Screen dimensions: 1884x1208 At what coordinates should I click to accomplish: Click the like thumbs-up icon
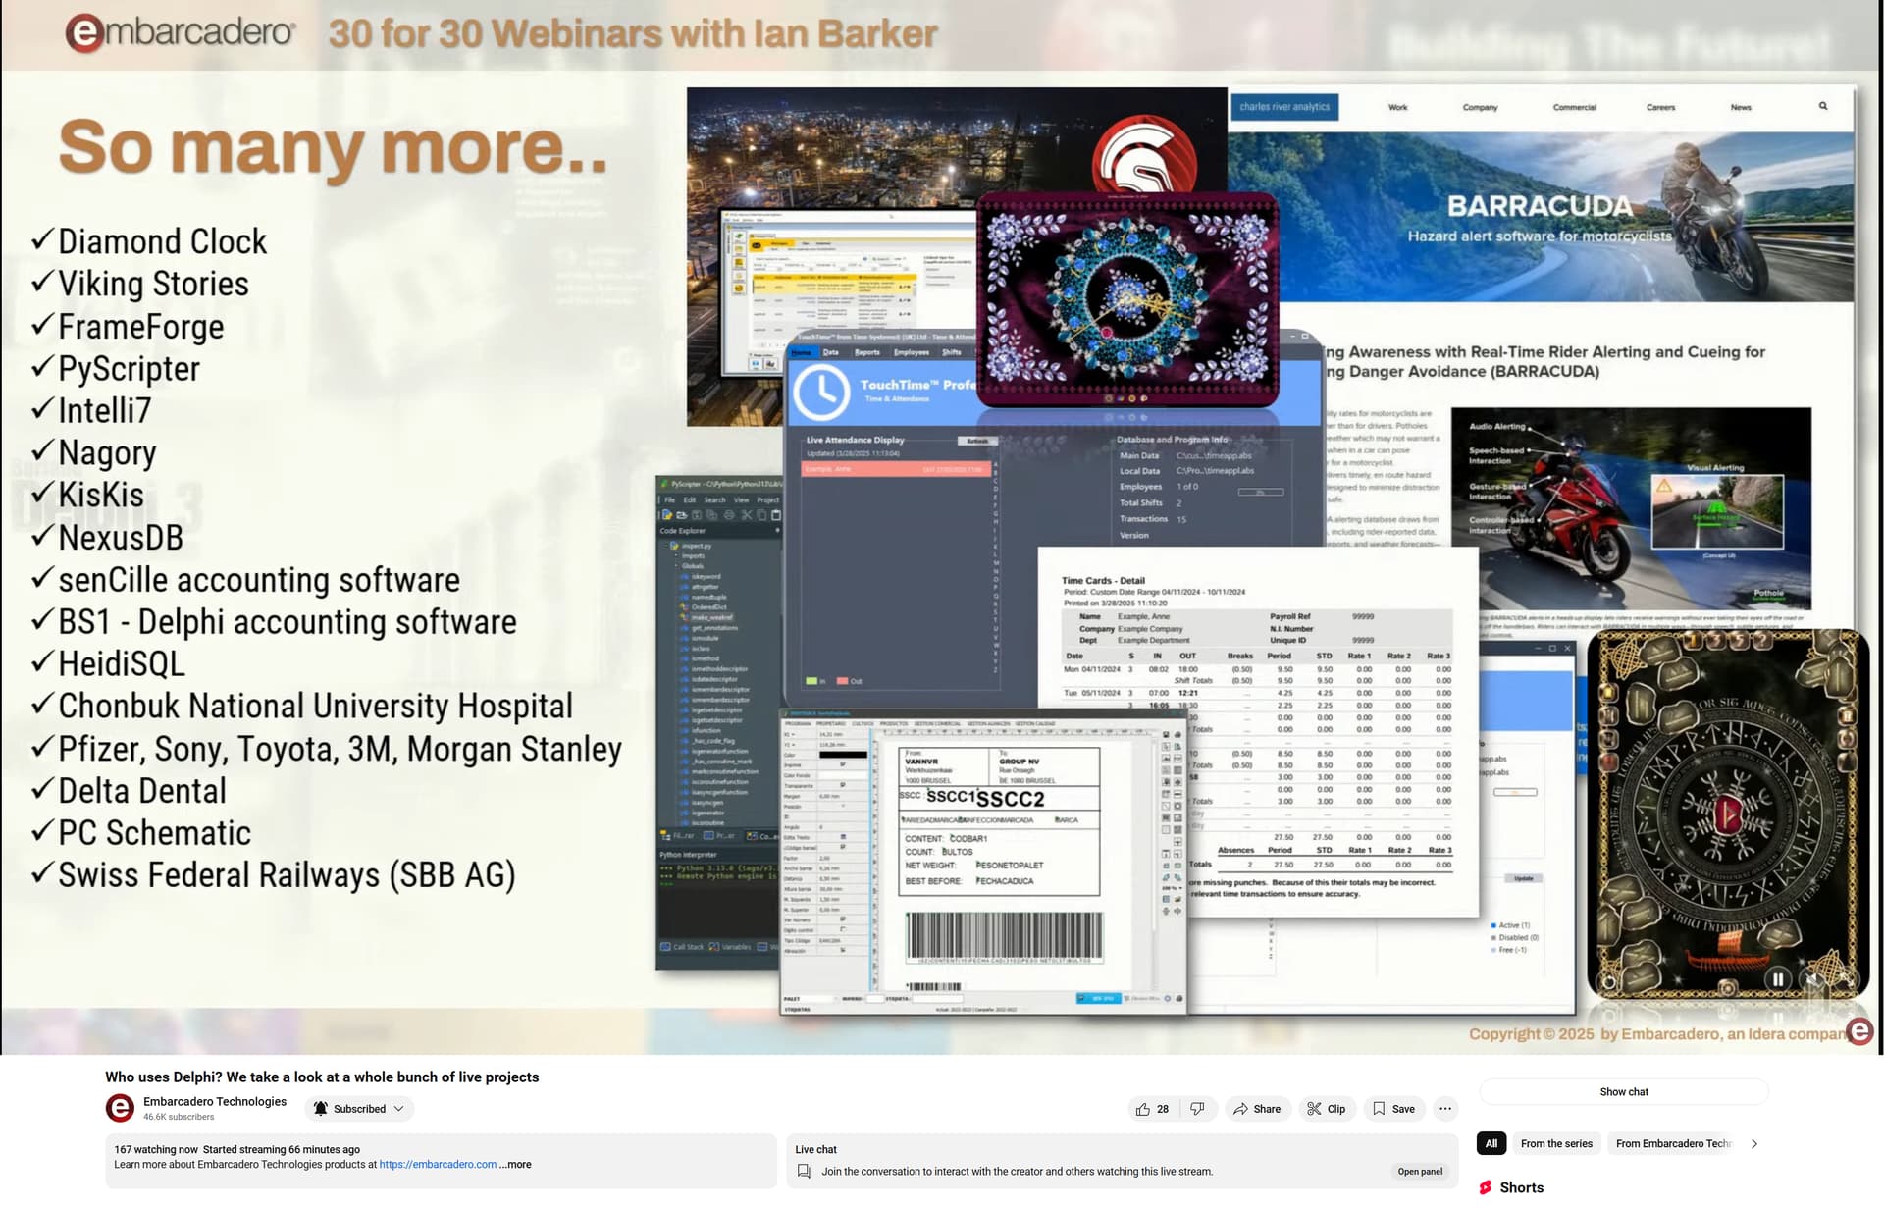click(x=1142, y=1109)
